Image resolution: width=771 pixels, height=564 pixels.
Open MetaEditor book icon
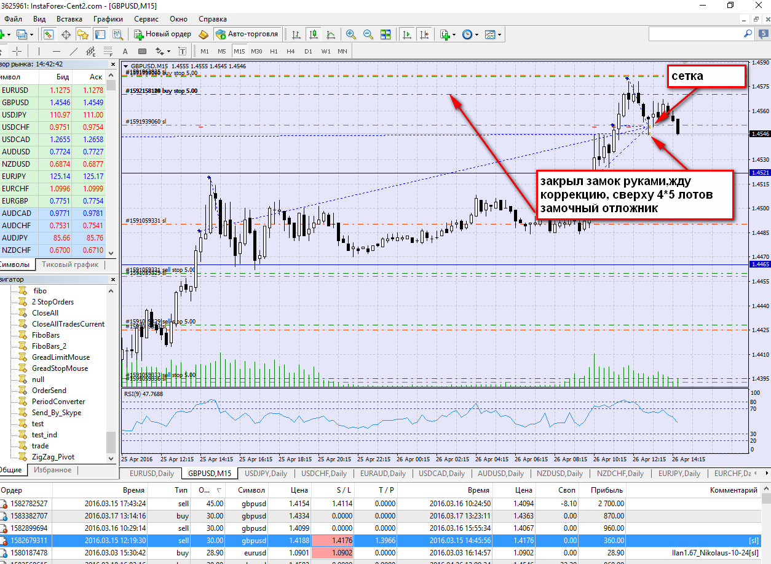coord(204,34)
